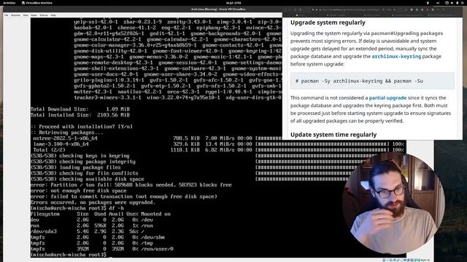Open the View menu in VirtualBox

[x=26, y=15]
